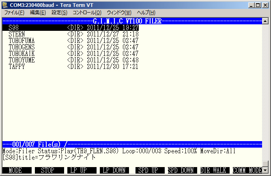Click the scrollbar up arrow
Image resolution: width=271 pixels, height=176 pixels.
(x=265, y=21)
